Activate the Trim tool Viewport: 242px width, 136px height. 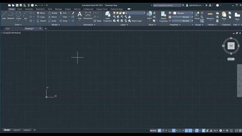coord(63,13)
